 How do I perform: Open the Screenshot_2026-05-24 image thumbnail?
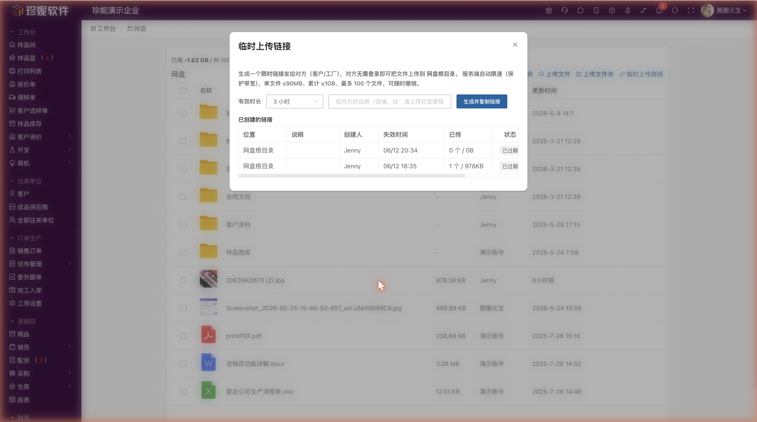click(x=208, y=307)
